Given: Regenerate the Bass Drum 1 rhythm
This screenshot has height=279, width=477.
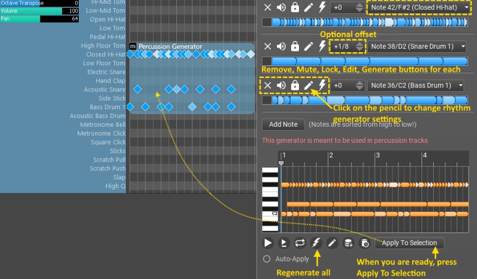Looking at the screenshot, I should click(x=322, y=85).
